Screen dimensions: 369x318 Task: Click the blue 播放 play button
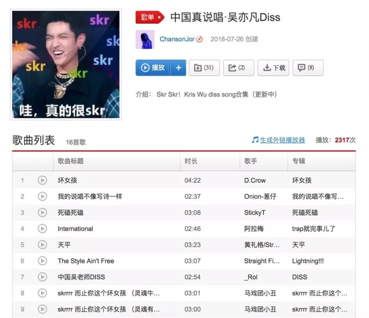(153, 68)
